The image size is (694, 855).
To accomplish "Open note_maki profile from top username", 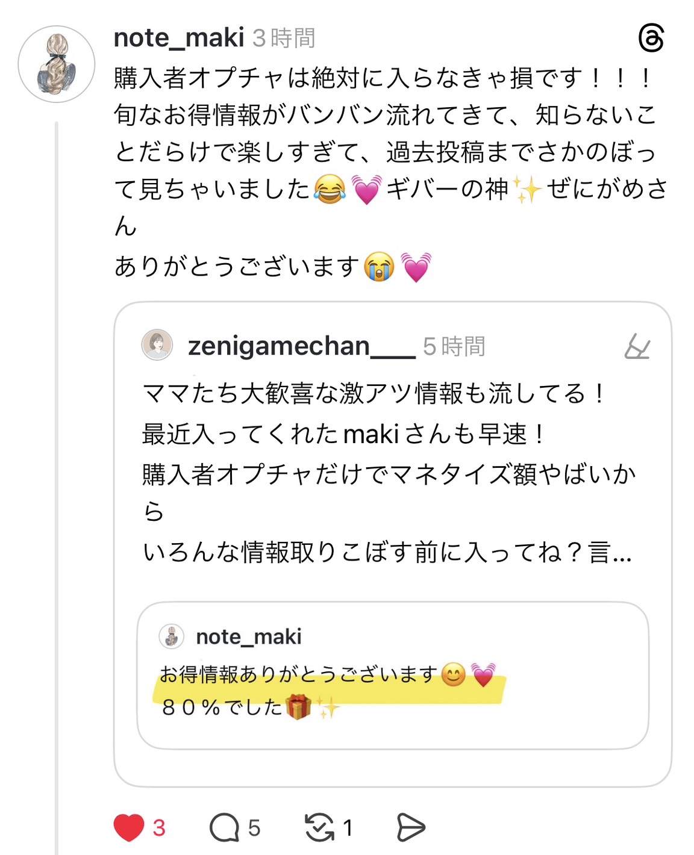I will coord(179,38).
